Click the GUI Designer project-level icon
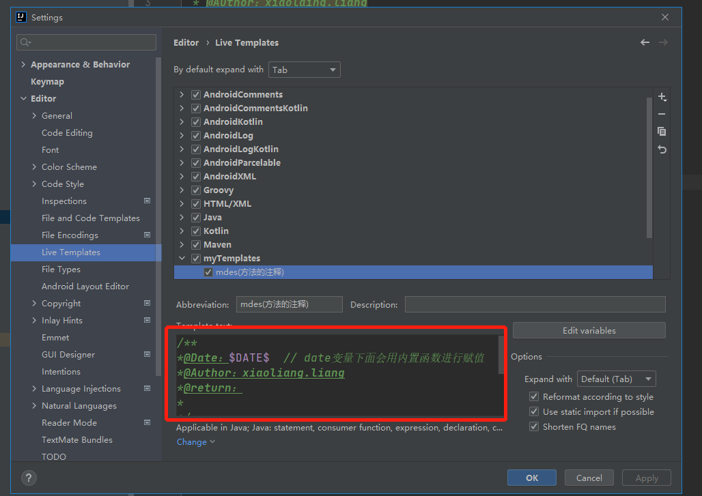This screenshot has height=496, width=702. pos(147,354)
